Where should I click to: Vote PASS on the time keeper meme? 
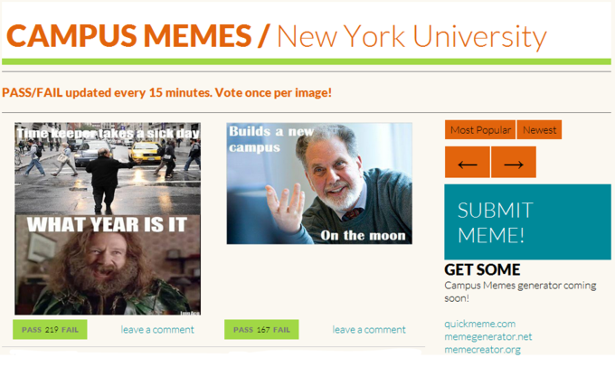pyautogui.click(x=32, y=330)
